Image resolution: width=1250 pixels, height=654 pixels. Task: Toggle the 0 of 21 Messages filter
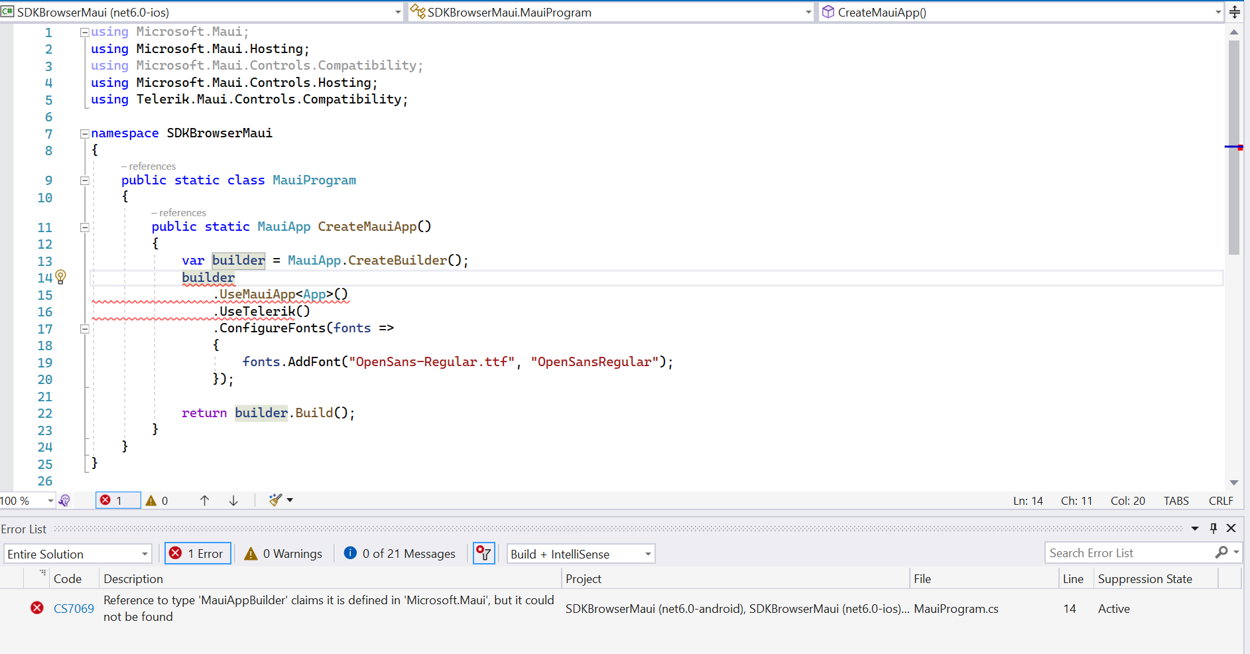click(400, 554)
